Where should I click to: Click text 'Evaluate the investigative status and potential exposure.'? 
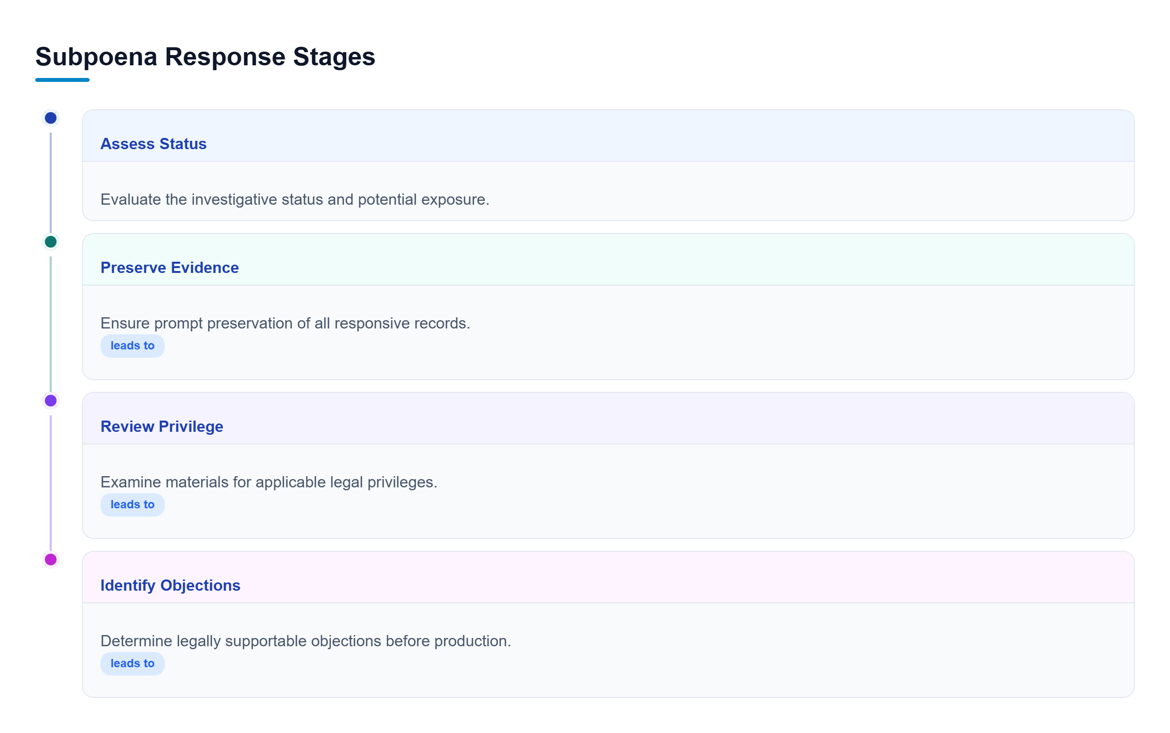pos(295,199)
